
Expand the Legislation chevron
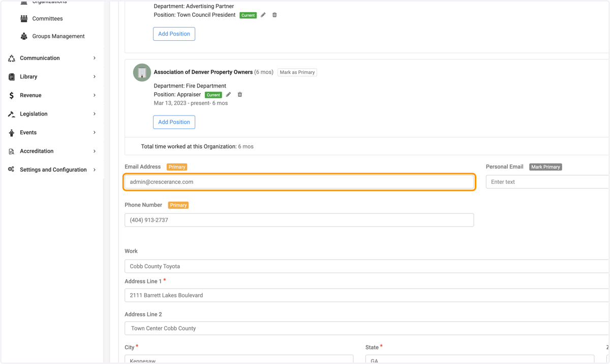[95, 114]
